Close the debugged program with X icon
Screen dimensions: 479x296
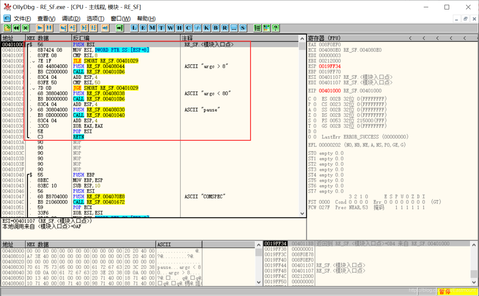[26, 28]
